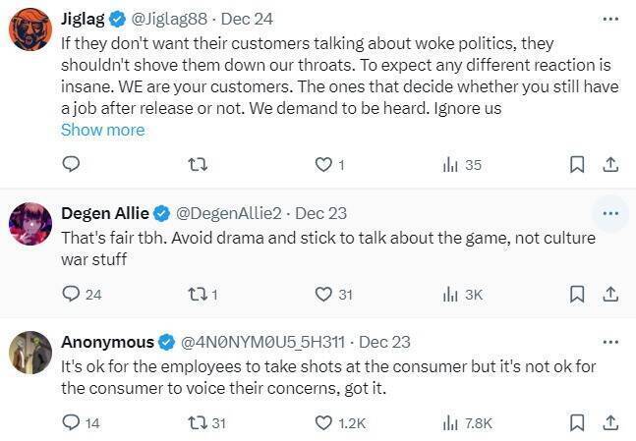The image size is (636, 441).
Task: View analytics for Jiglag's tweet
Action: click(451, 165)
